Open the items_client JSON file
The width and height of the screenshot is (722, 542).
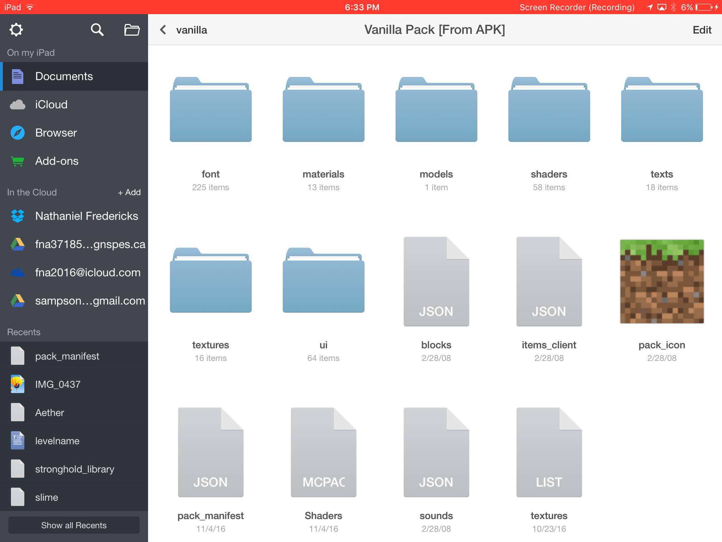549,282
